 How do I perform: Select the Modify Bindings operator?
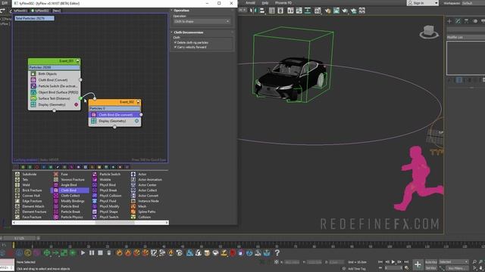(73, 201)
